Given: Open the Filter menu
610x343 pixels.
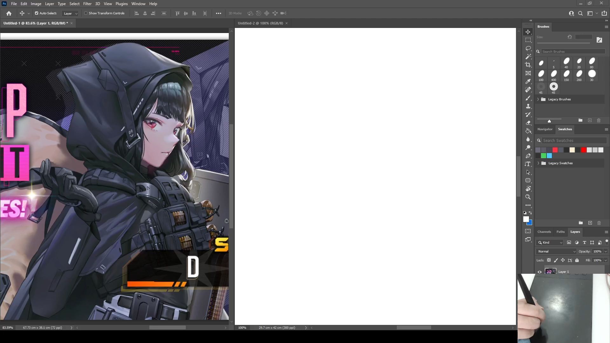Looking at the screenshot, I should [x=87, y=4].
